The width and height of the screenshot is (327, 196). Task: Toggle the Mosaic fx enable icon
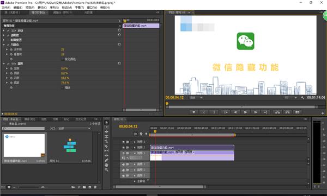(8, 45)
